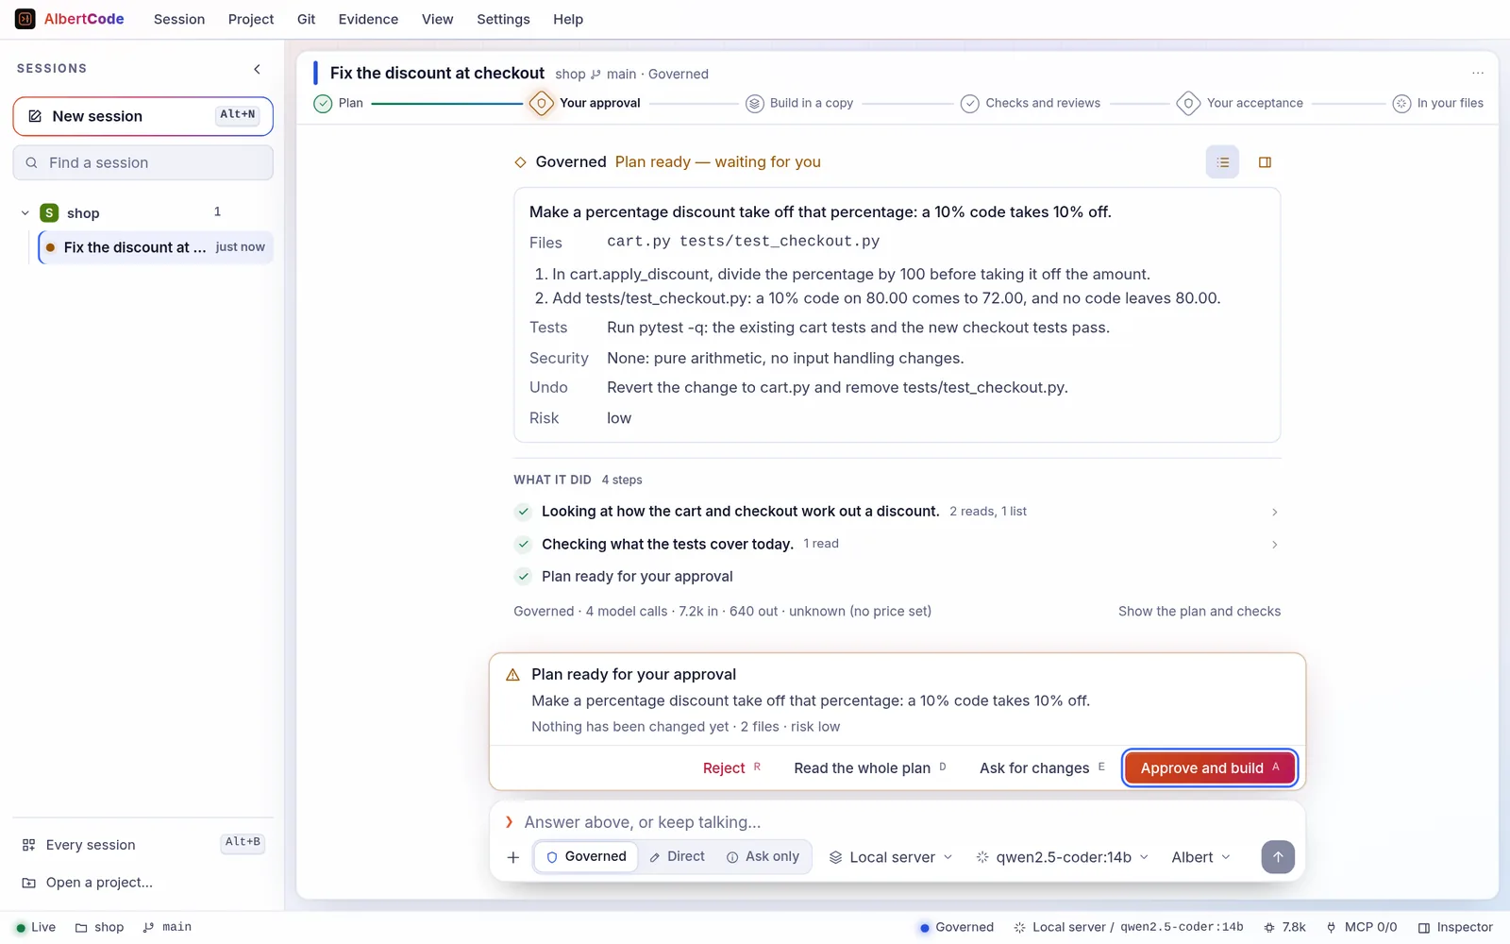Click Read the whole plan

pos(870,768)
